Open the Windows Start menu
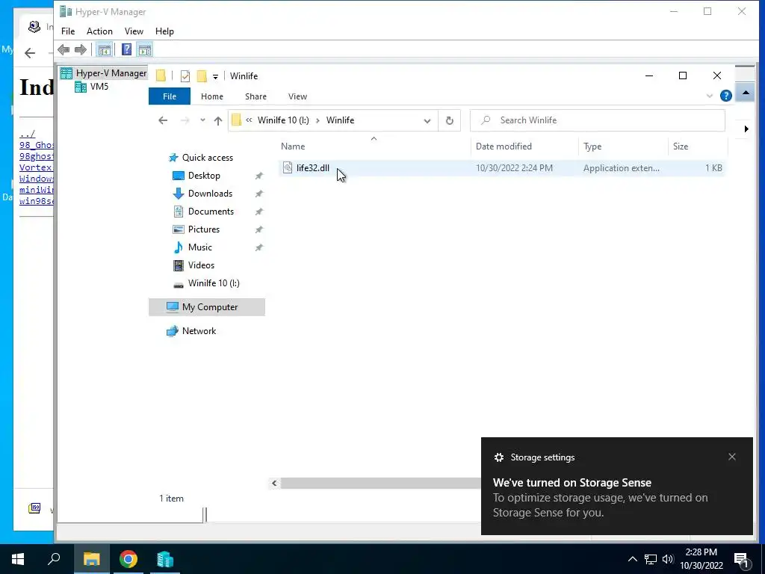The height and width of the screenshot is (574, 765). 18,559
